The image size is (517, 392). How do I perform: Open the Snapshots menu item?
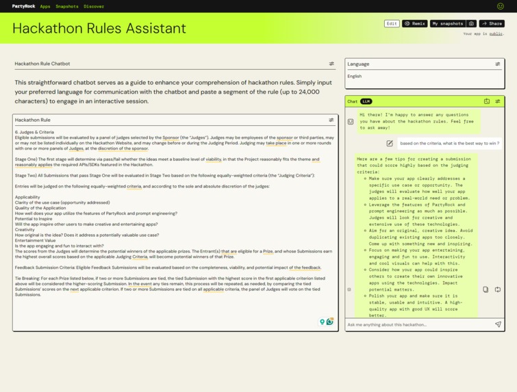(67, 6)
